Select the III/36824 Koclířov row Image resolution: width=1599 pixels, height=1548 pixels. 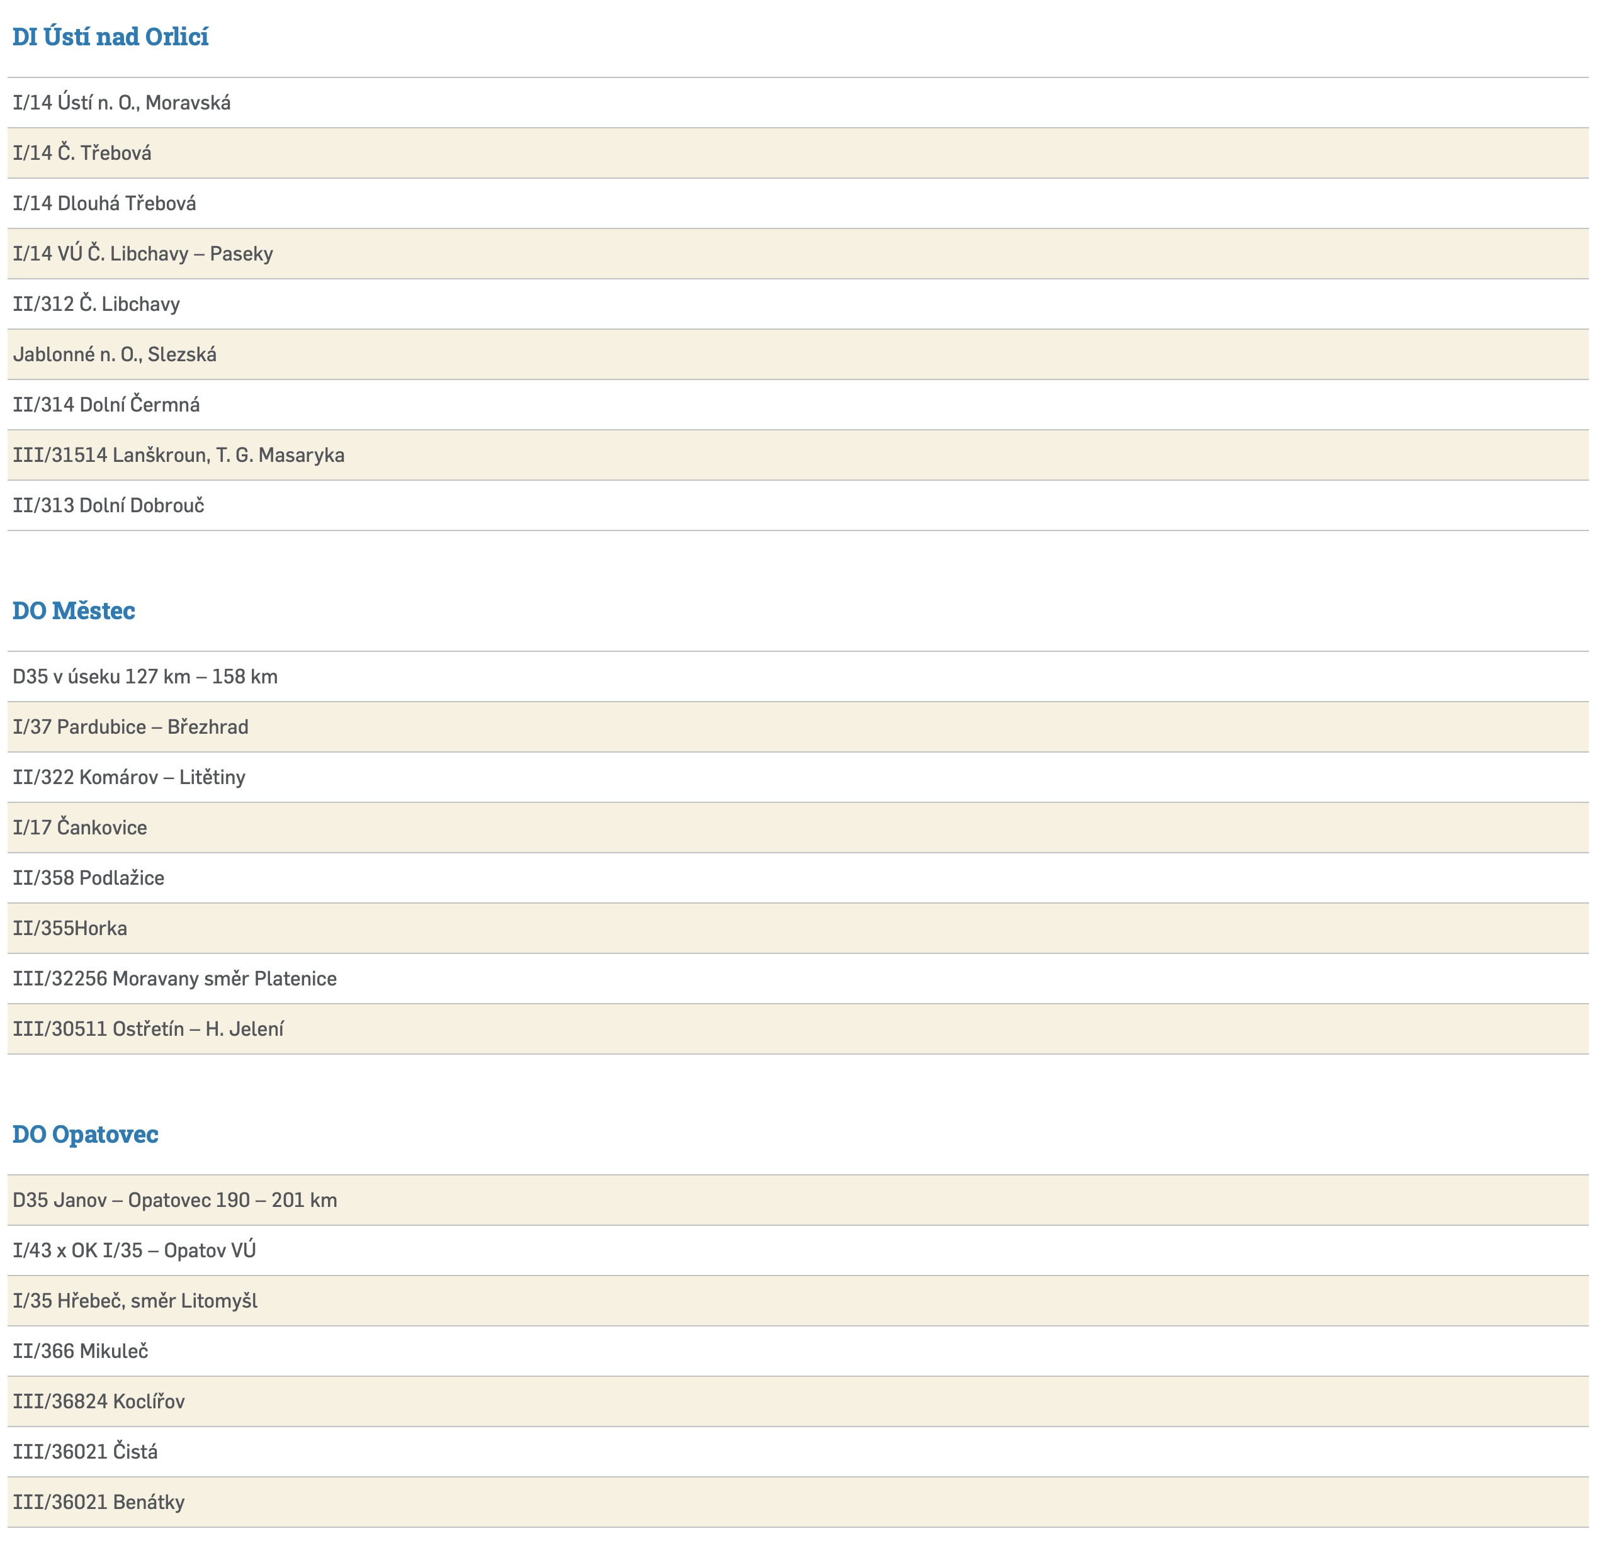tap(99, 1402)
